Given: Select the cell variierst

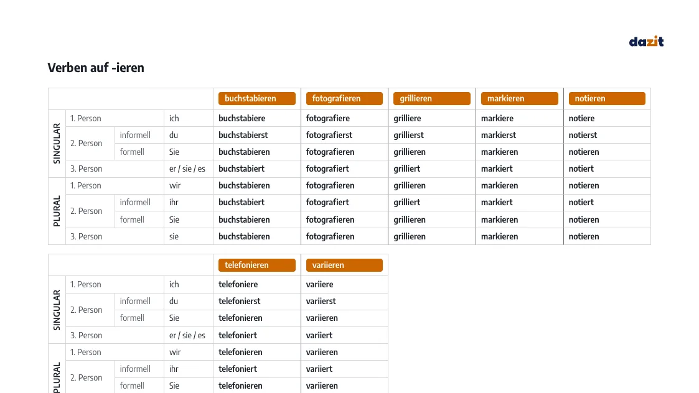Looking at the screenshot, I should (344, 301).
